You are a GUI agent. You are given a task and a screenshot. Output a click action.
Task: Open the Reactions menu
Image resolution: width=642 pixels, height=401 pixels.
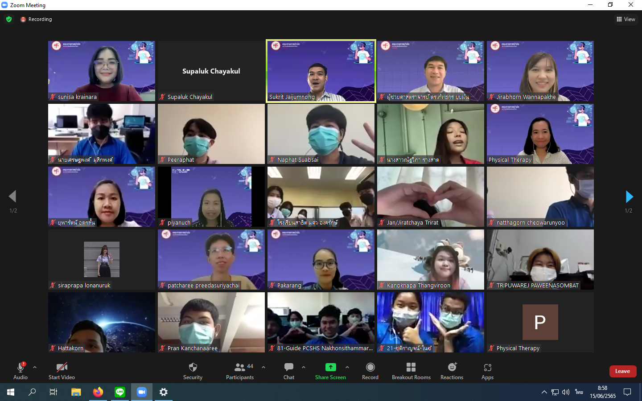(452, 371)
